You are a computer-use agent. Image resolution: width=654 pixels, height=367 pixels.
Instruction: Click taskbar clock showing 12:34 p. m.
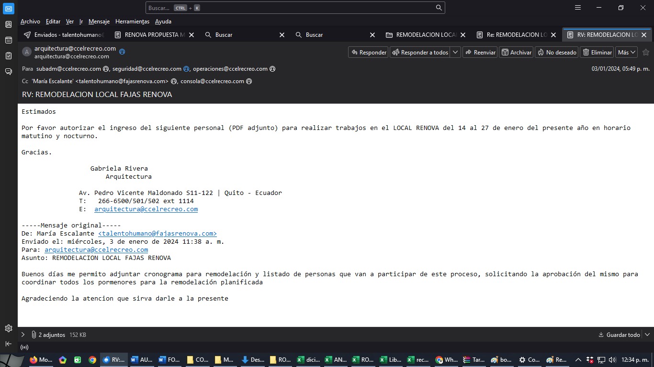pyautogui.click(x=635, y=360)
